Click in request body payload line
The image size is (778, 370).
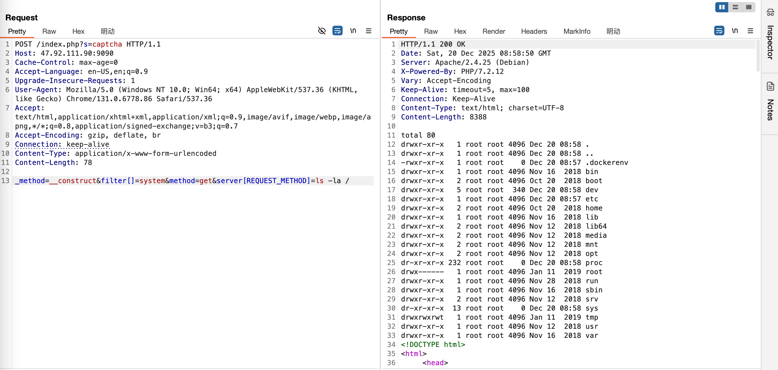[181, 181]
